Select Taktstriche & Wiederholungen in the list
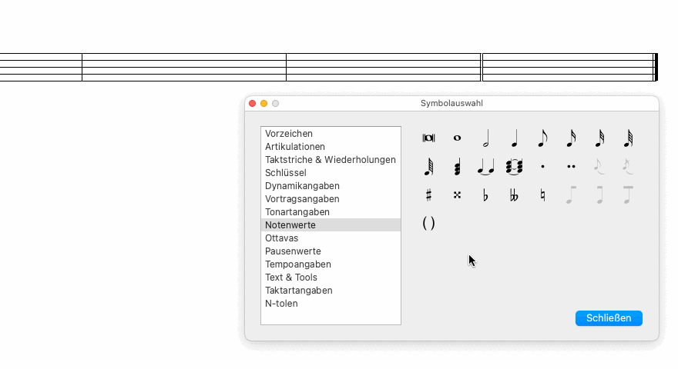 (330, 160)
